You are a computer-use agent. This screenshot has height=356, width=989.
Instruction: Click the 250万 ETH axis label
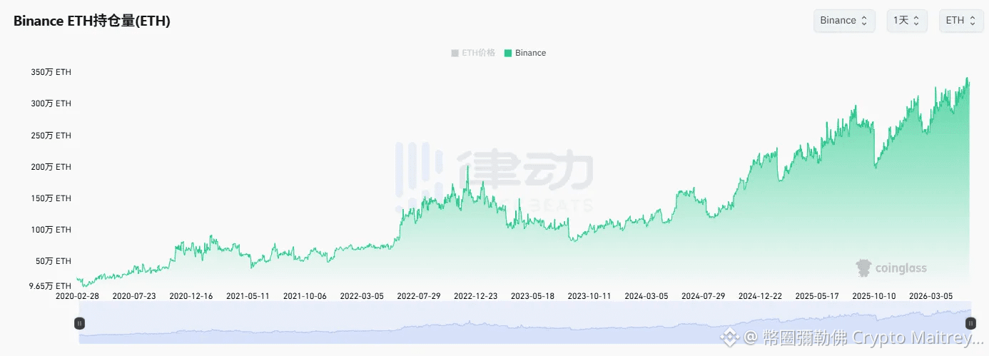pos(51,135)
